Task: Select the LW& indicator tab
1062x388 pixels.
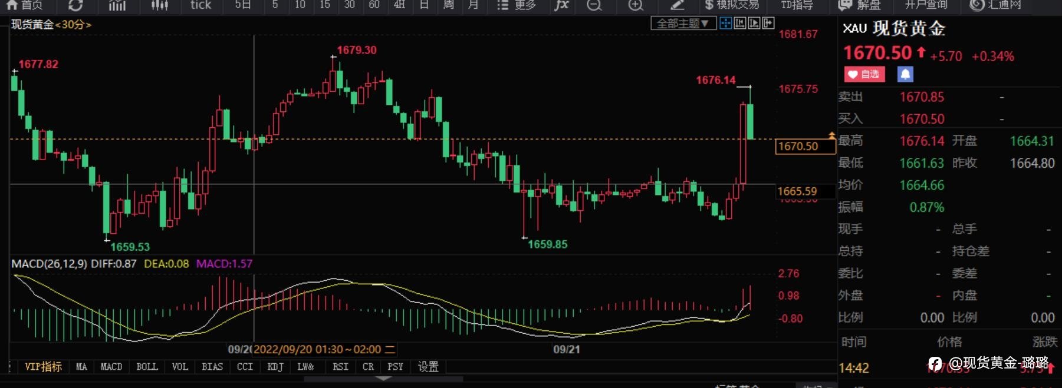Action: [305, 367]
